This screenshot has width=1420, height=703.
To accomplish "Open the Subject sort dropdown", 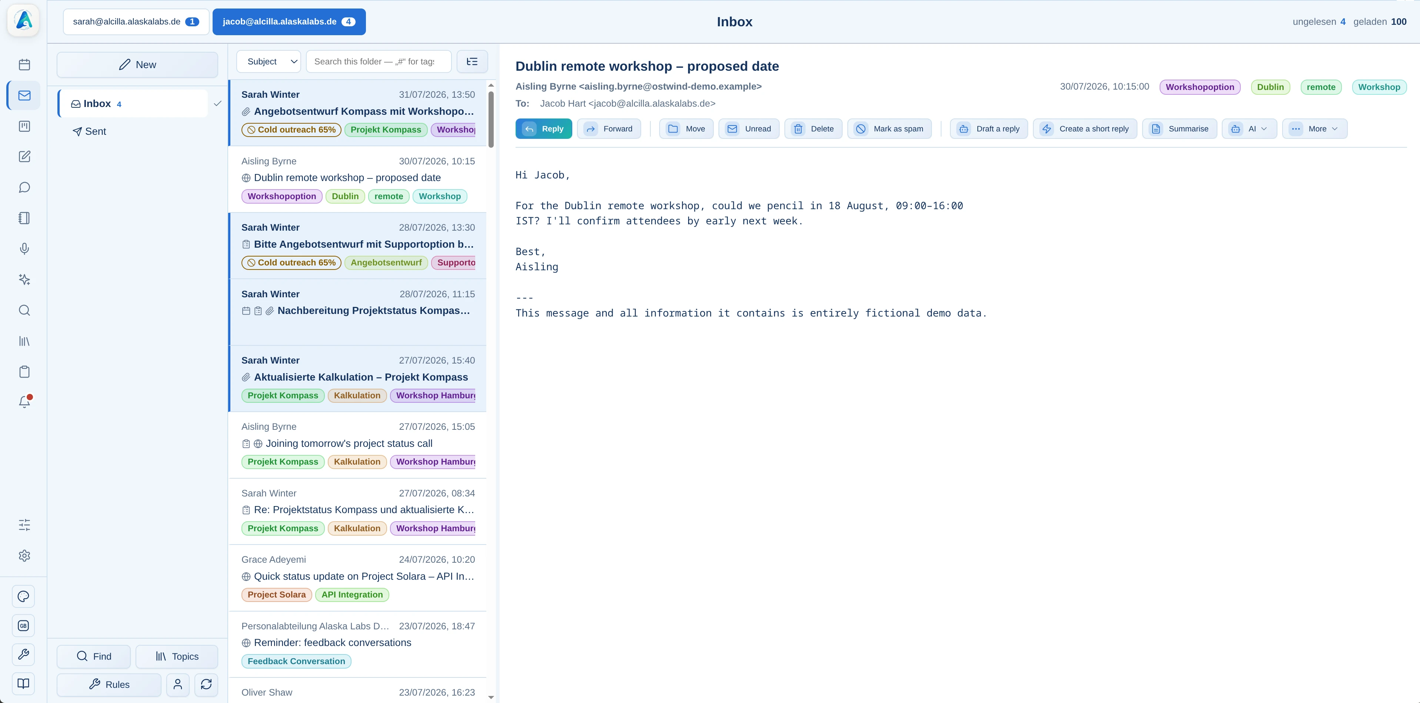I will (269, 62).
